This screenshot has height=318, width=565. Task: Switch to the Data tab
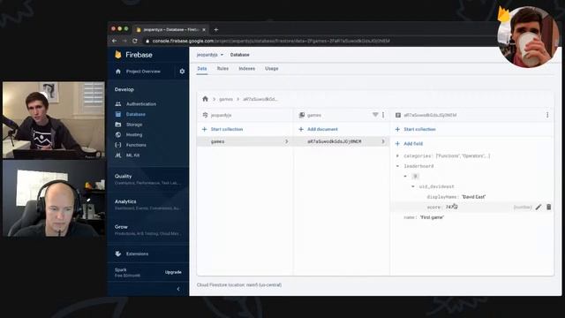[x=202, y=69]
